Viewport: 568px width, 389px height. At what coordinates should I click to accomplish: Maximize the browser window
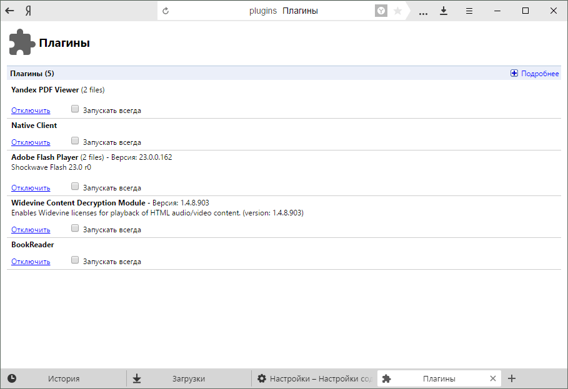526,11
